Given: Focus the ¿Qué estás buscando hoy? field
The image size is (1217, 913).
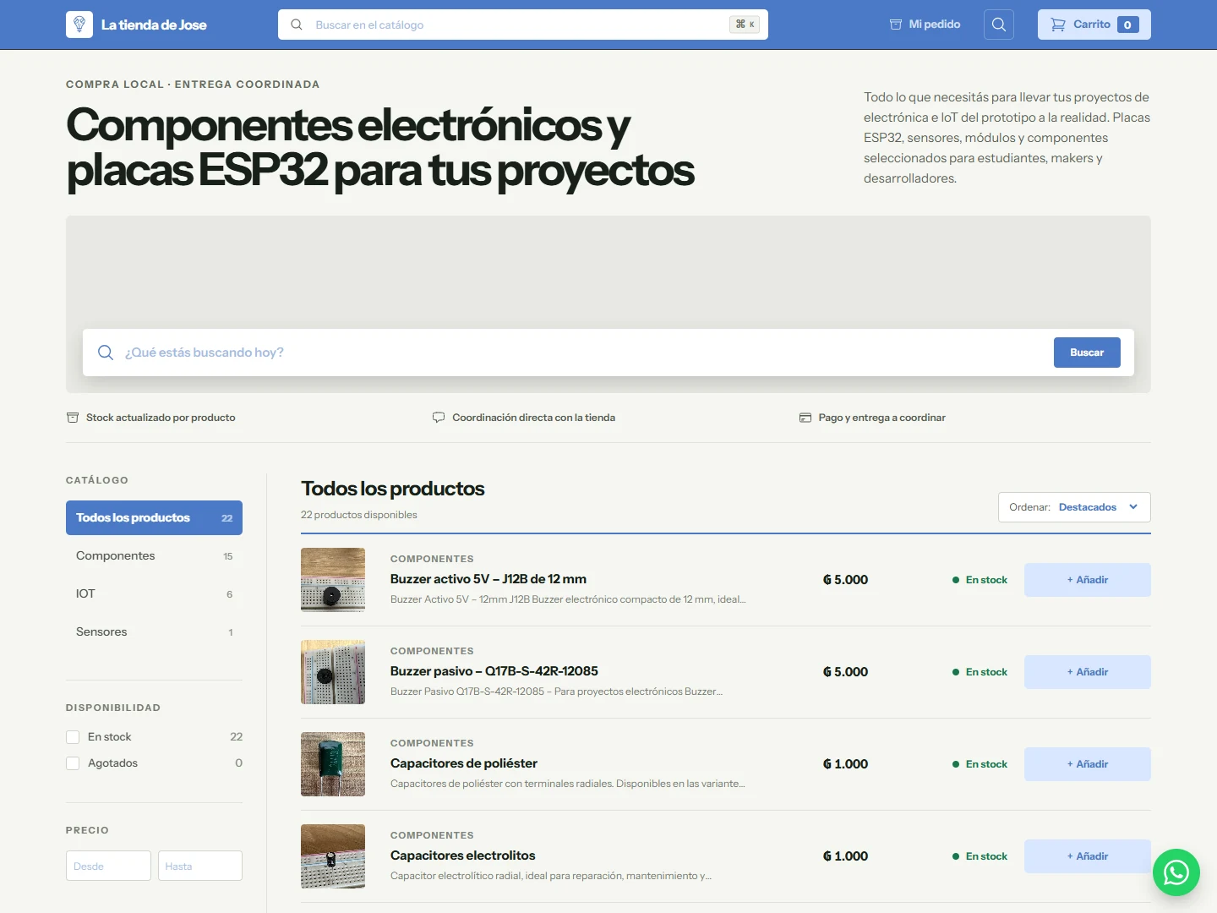Looking at the screenshot, I should (x=583, y=353).
